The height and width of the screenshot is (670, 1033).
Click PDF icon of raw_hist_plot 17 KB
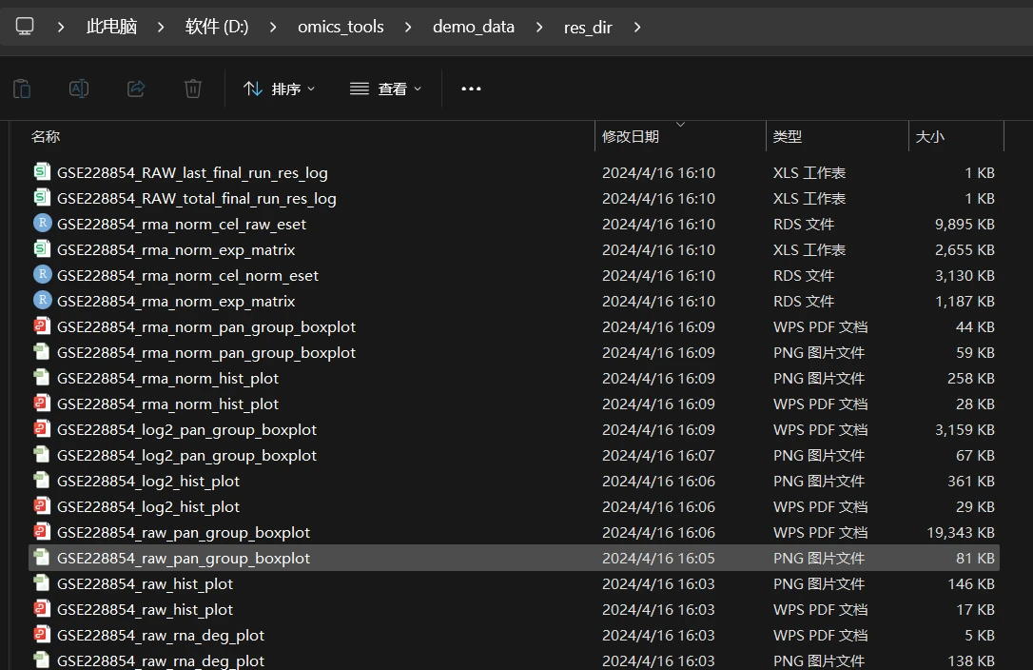click(42, 609)
